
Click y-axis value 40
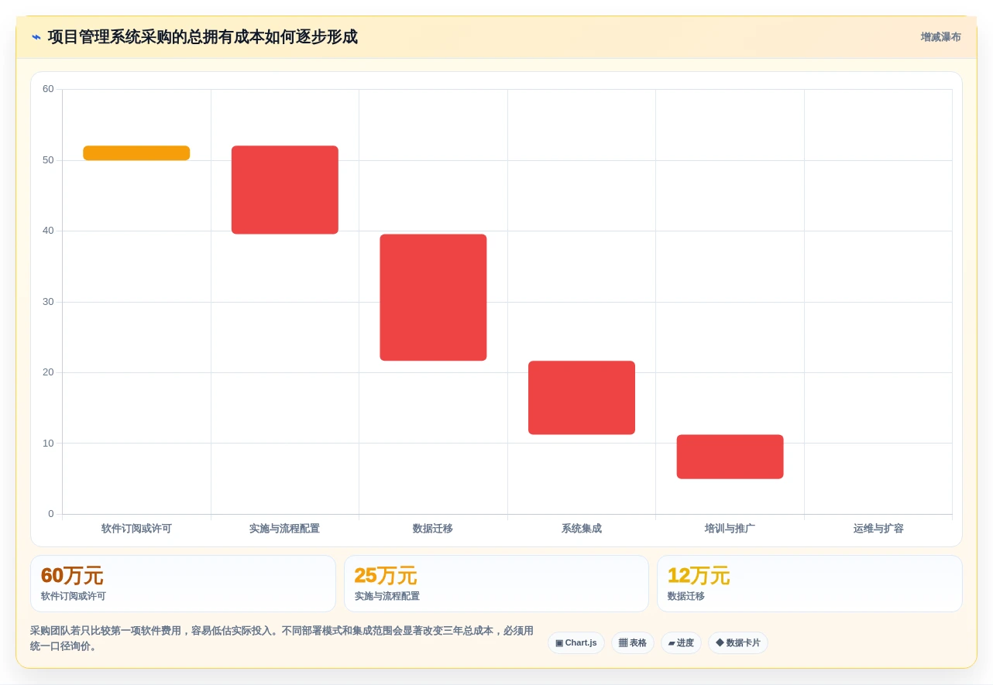tap(48, 231)
